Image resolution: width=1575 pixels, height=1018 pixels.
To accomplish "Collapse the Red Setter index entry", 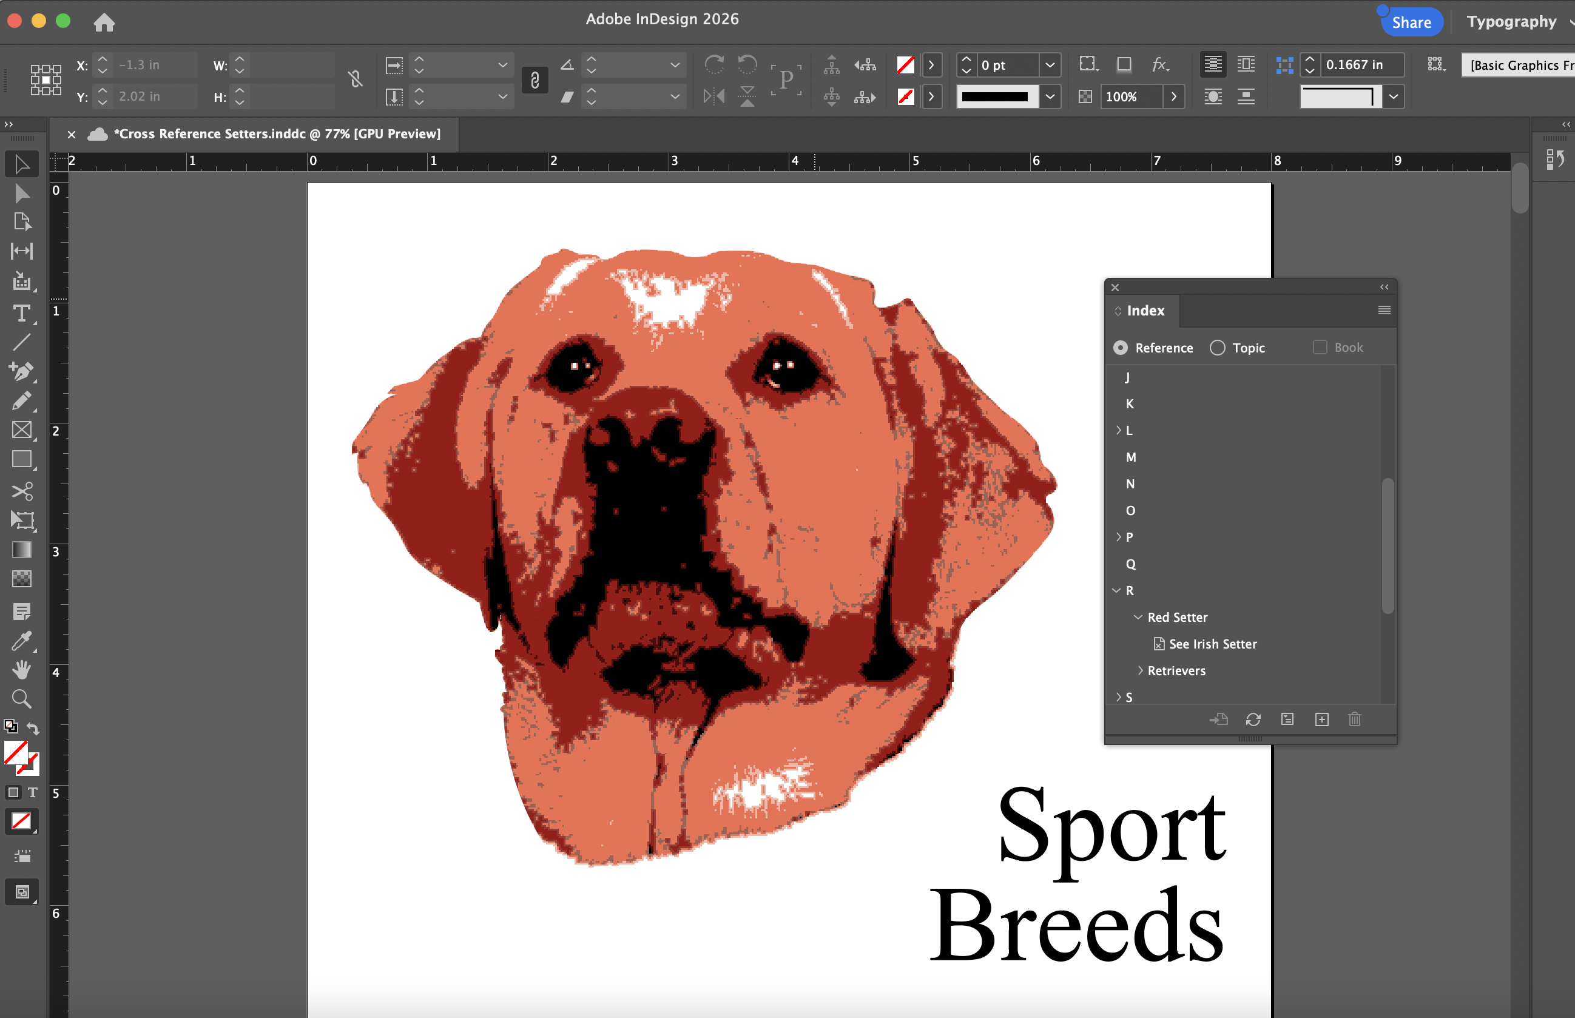I will point(1138,617).
